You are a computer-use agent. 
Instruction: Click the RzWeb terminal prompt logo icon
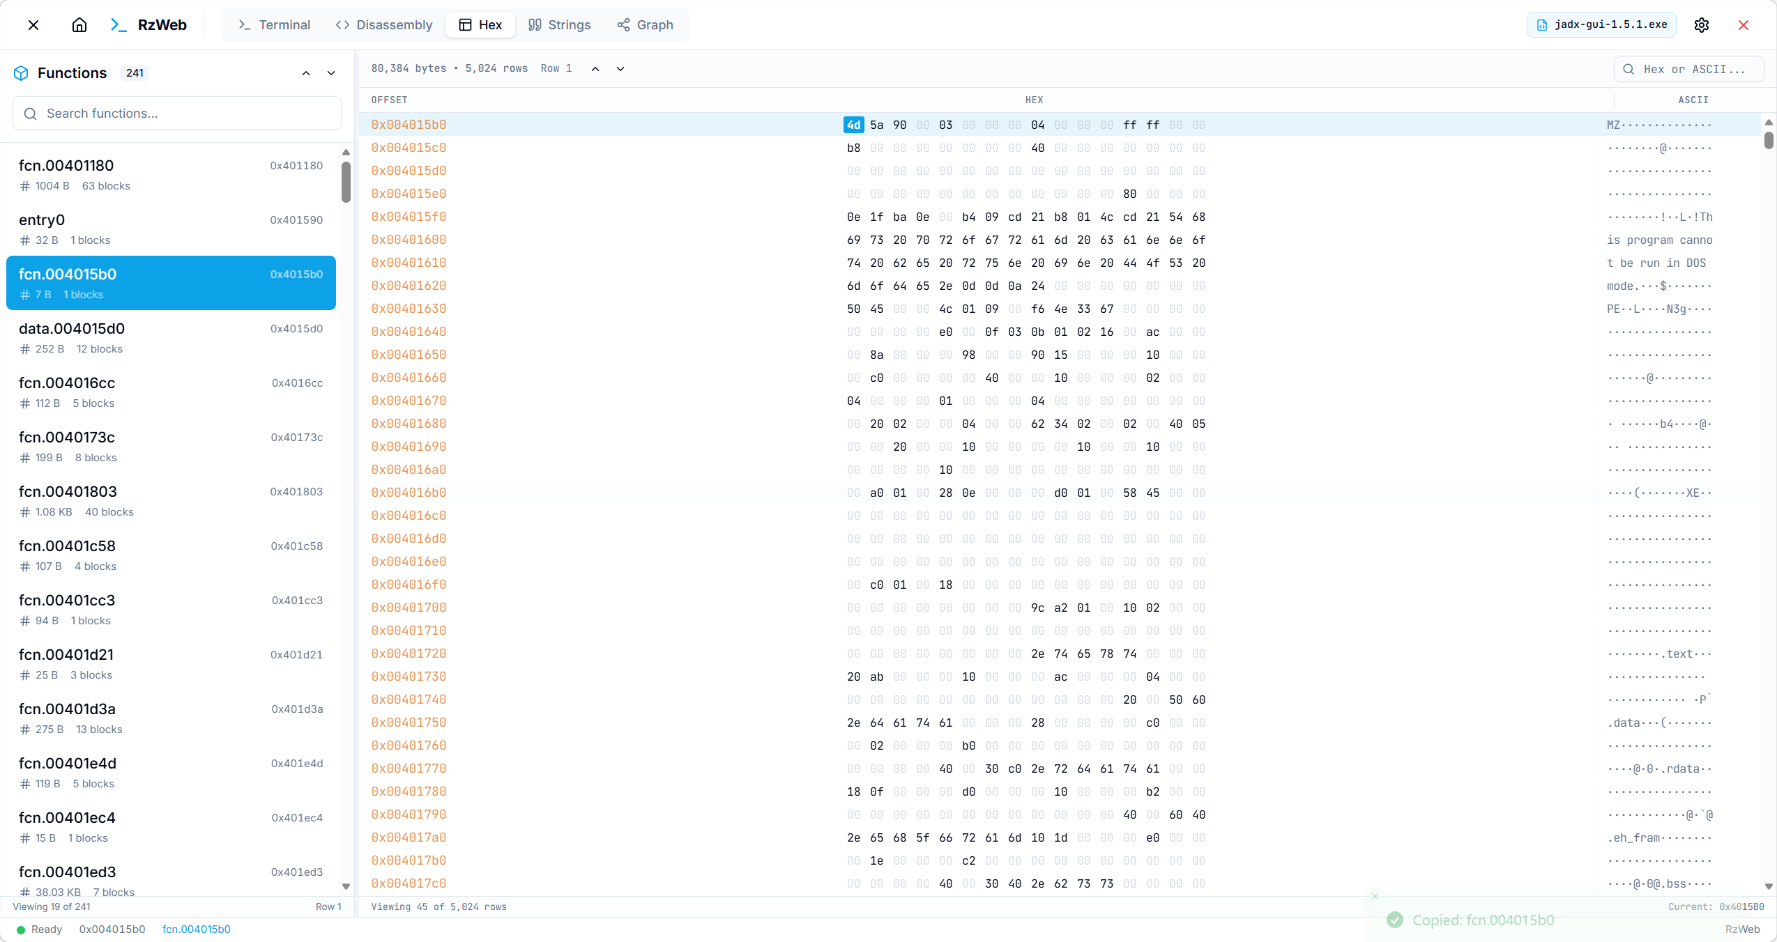tap(119, 25)
